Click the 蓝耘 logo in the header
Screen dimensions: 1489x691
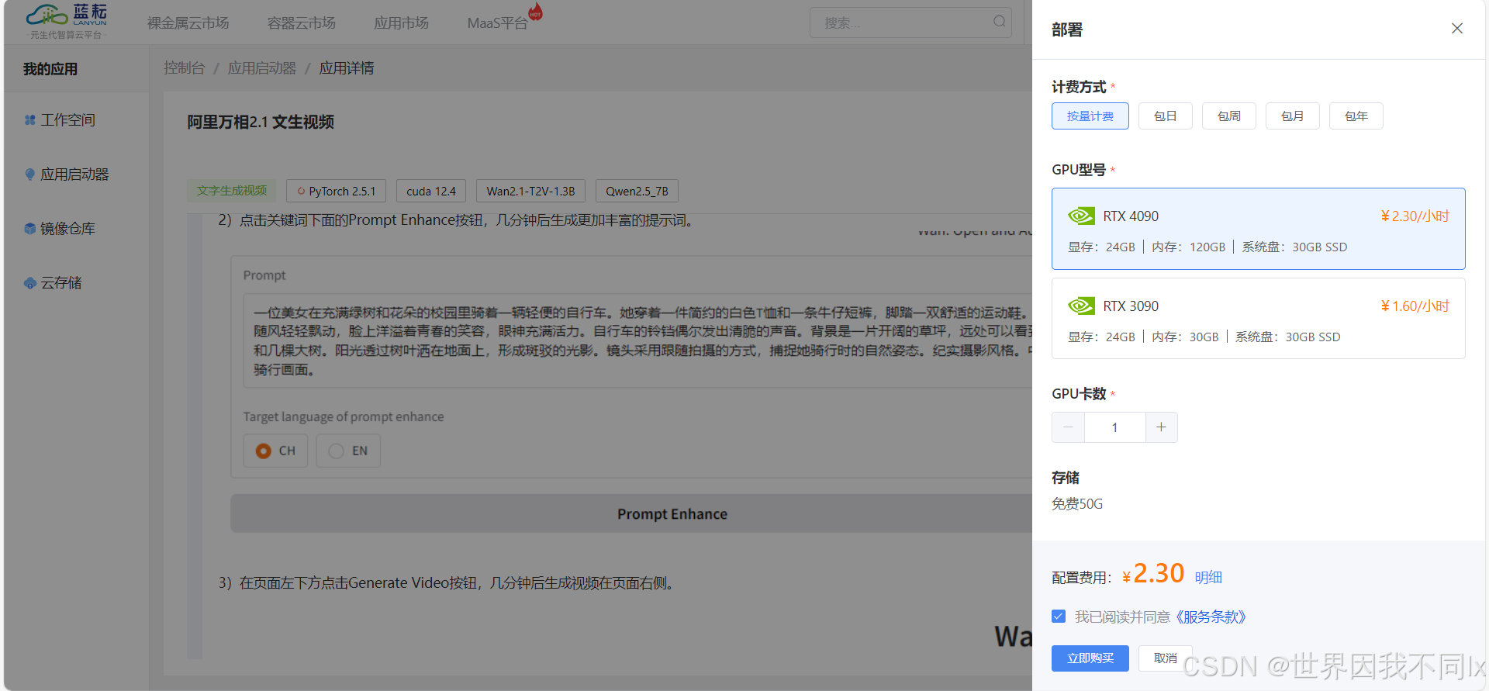(66, 21)
